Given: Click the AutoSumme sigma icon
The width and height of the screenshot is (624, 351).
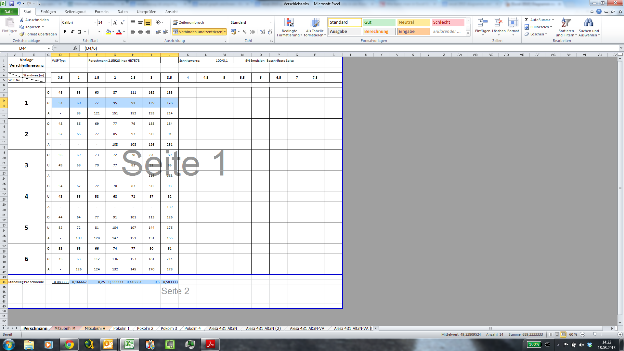Looking at the screenshot, I should pos(526,20).
